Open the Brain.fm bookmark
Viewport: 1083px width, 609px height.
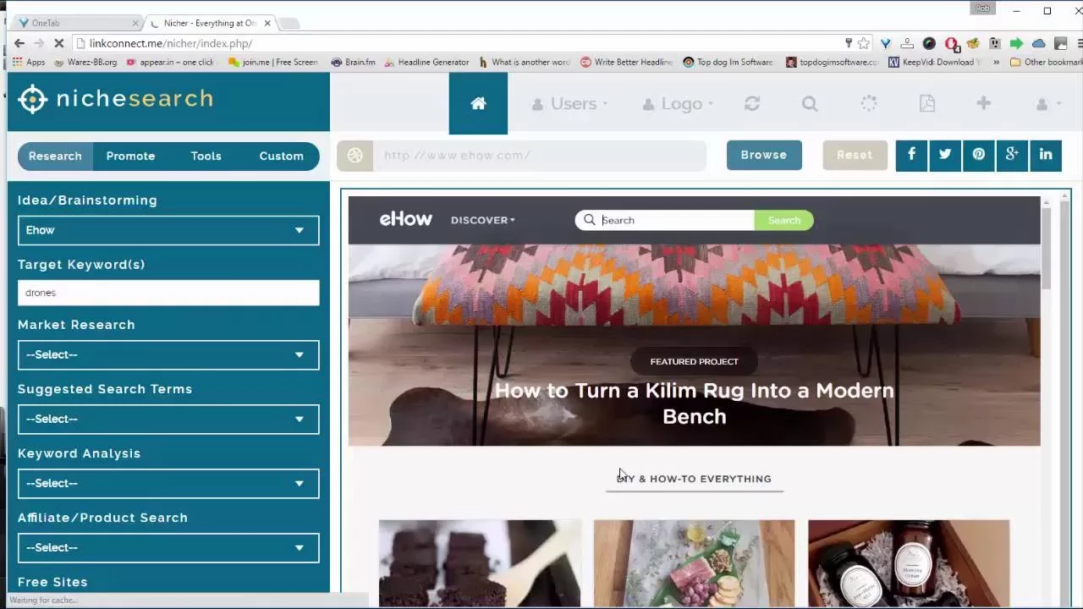pyautogui.click(x=353, y=62)
